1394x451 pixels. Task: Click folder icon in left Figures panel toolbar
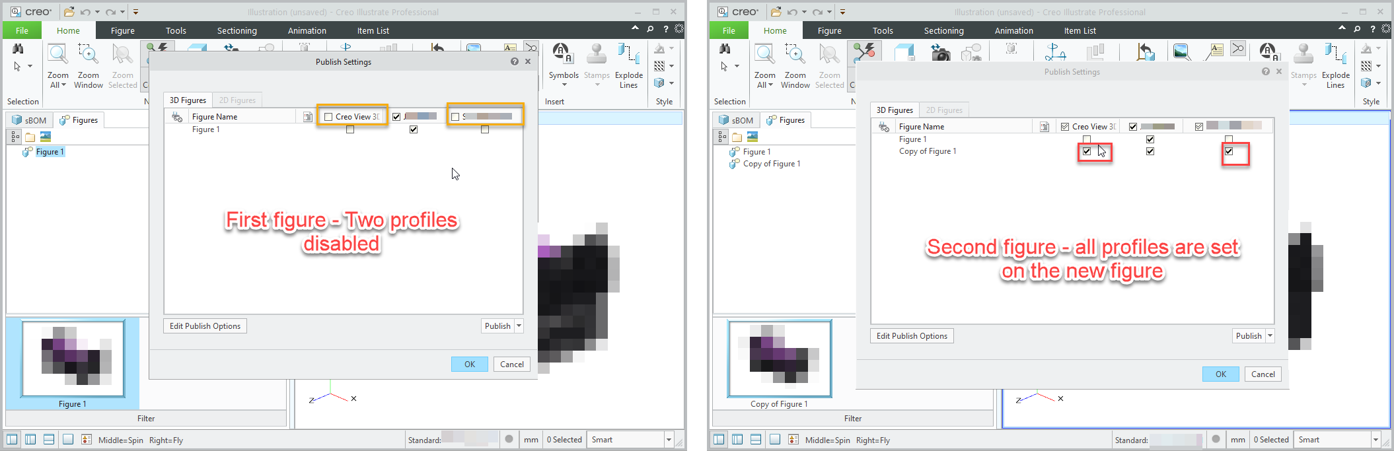(30, 137)
